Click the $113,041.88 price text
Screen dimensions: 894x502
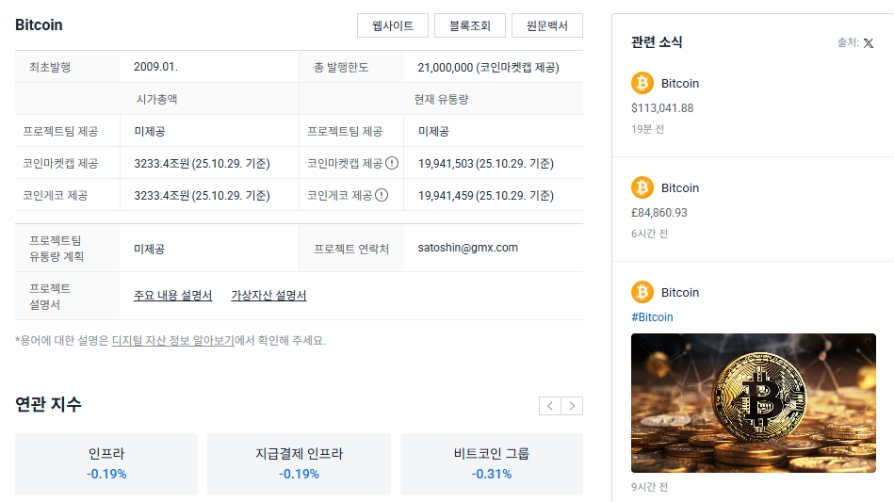tap(662, 108)
